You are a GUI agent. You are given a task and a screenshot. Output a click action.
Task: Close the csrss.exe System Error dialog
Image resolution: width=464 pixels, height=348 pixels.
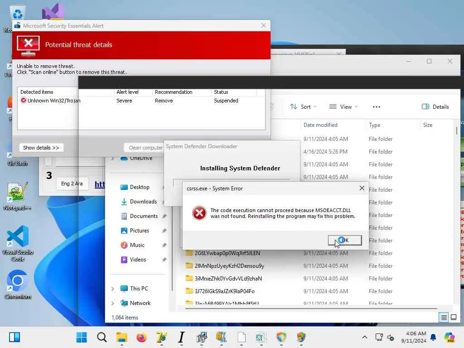(x=362, y=188)
